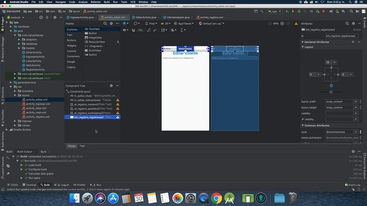
Task: Open the Event Log button
Action: pos(353,185)
